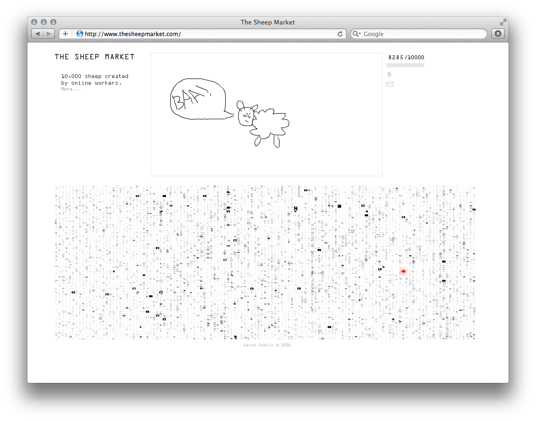Focus the Google search field
Viewport: 536px width, 421px height.
[x=423, y=34]
